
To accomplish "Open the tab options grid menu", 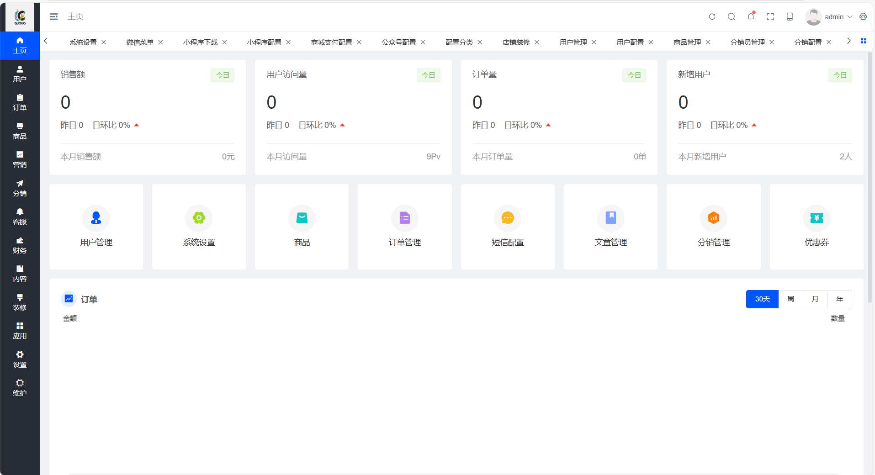I will point(863,41).
